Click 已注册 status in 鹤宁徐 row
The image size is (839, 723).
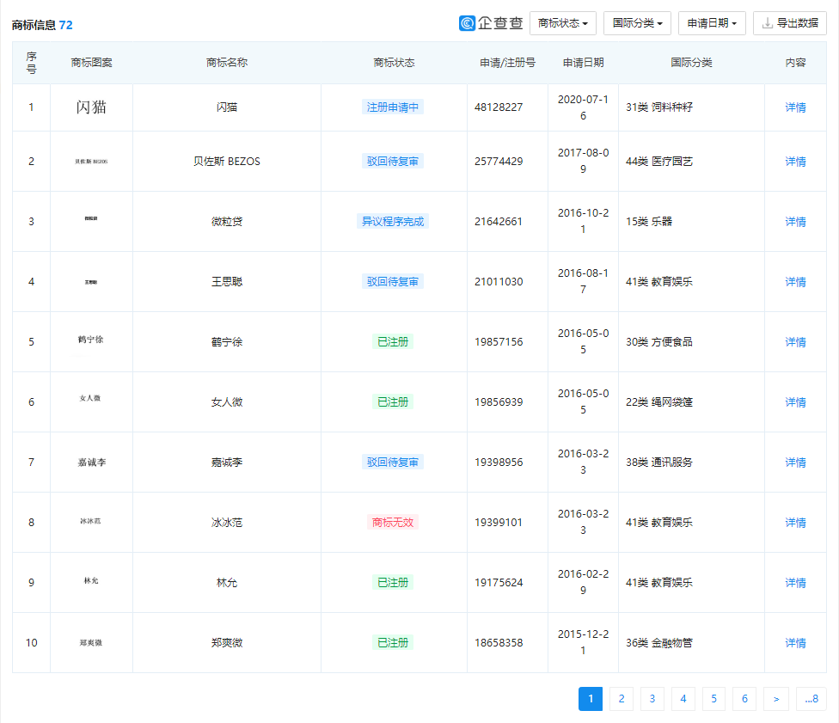pos(393,342)
